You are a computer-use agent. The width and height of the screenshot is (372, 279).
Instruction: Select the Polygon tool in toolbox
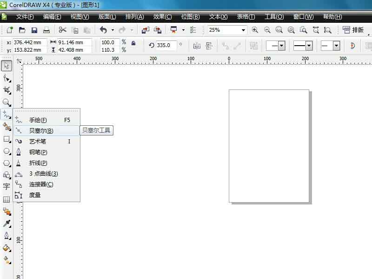[7, 163]
